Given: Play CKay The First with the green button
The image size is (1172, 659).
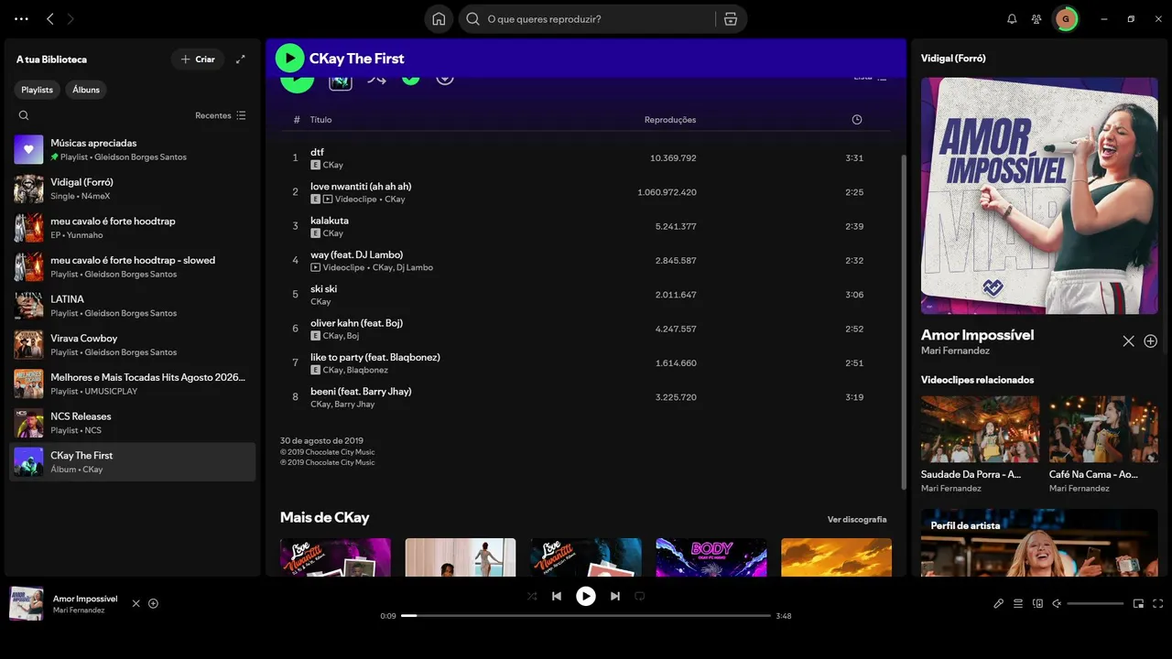Looking at the screenshot, I should (x=289, y=59).
